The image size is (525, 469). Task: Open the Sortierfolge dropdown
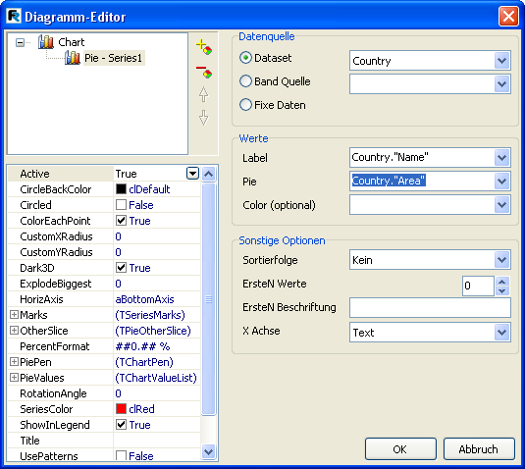coord(501,260)
